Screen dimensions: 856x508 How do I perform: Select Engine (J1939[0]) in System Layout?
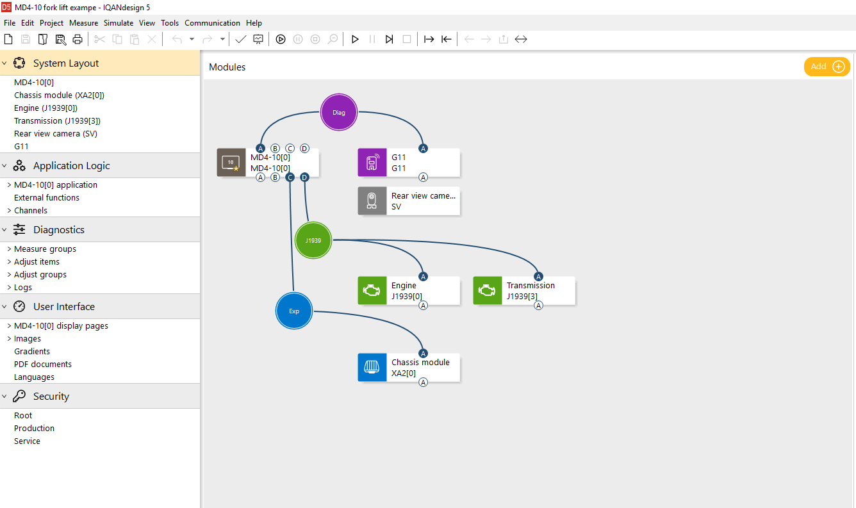(x=46, y=108)
